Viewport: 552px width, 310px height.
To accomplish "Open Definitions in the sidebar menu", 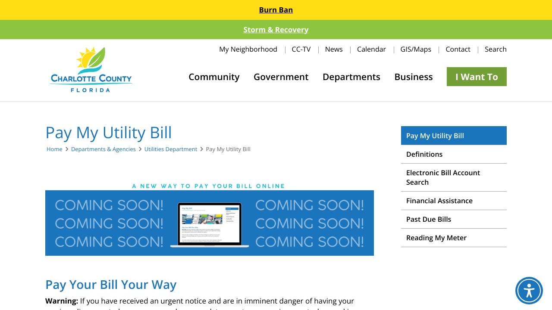I will coord(424,154).
